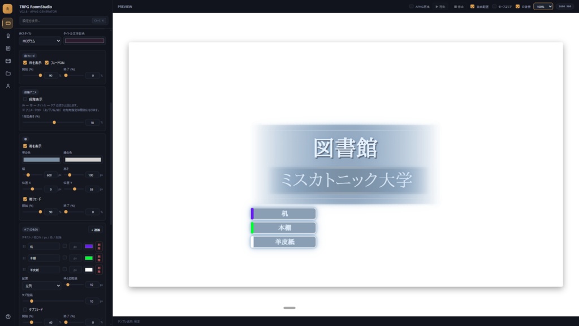Toggle the 自由配置 checkbox
This screenshot has width=579, height=326.
click(472, 7)
